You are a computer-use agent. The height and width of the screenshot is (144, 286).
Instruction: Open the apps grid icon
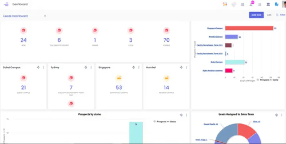(x=242, y=4)
